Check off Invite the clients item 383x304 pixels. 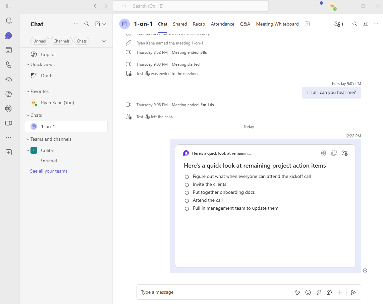coord(187,185)
